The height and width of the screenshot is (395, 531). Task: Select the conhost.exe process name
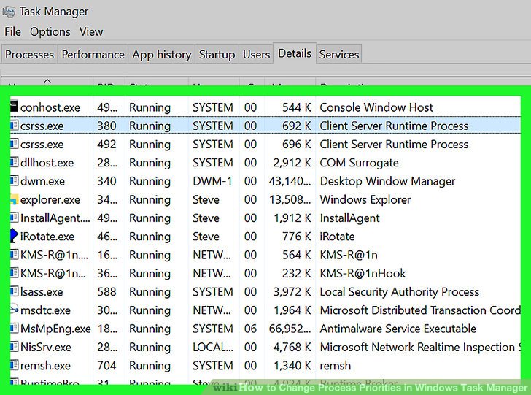(x=50, y=107)
